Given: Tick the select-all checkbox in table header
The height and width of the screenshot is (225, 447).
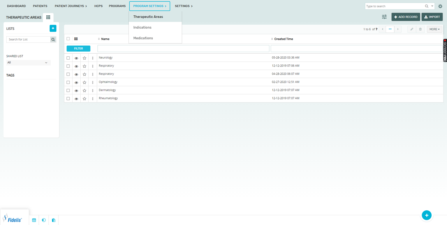Looking at the screenshot, I should [68, 39].
